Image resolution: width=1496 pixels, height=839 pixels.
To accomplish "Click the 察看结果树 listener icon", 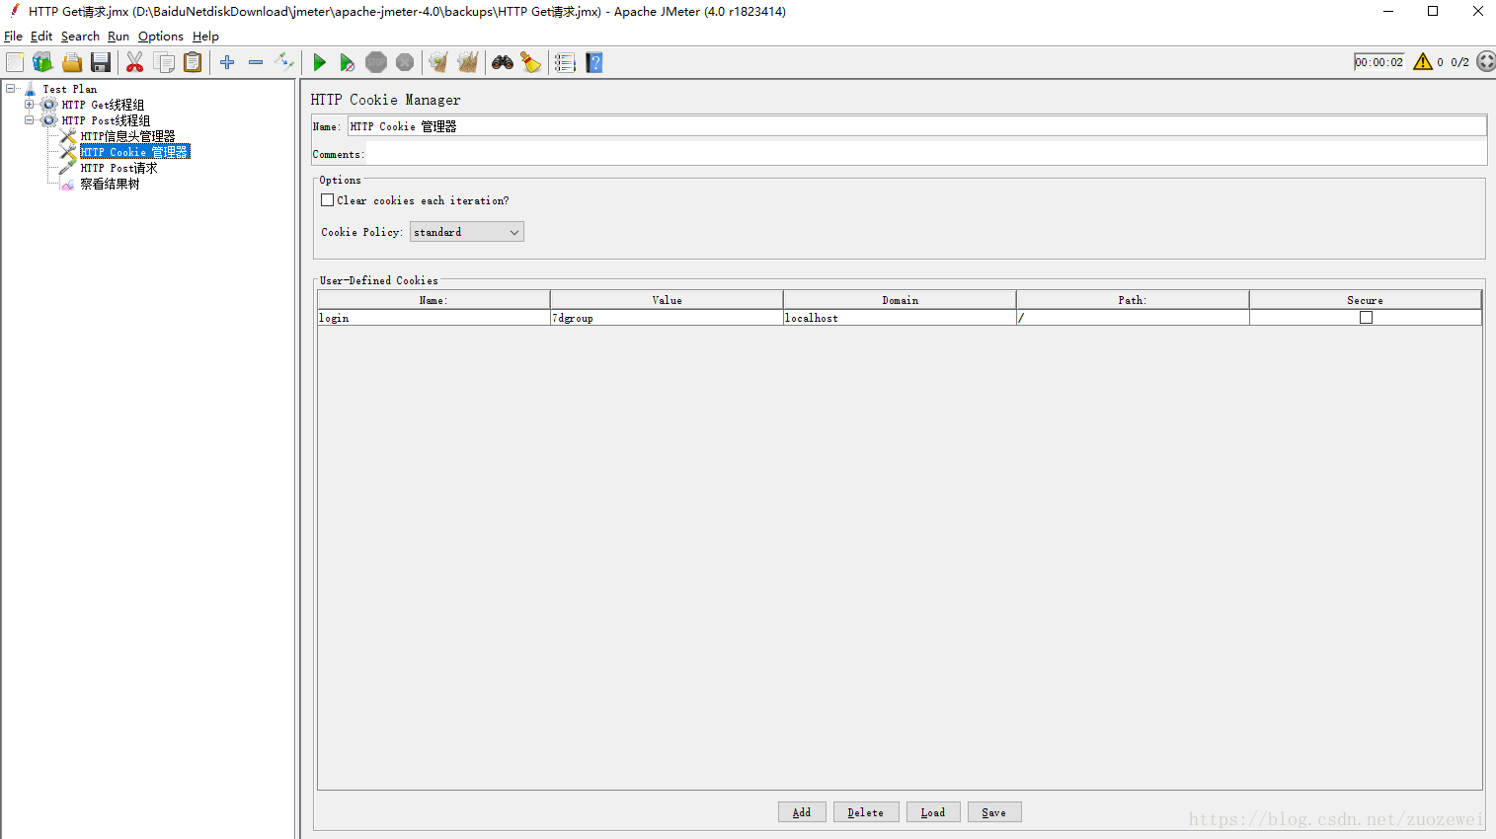I will 68,184.
